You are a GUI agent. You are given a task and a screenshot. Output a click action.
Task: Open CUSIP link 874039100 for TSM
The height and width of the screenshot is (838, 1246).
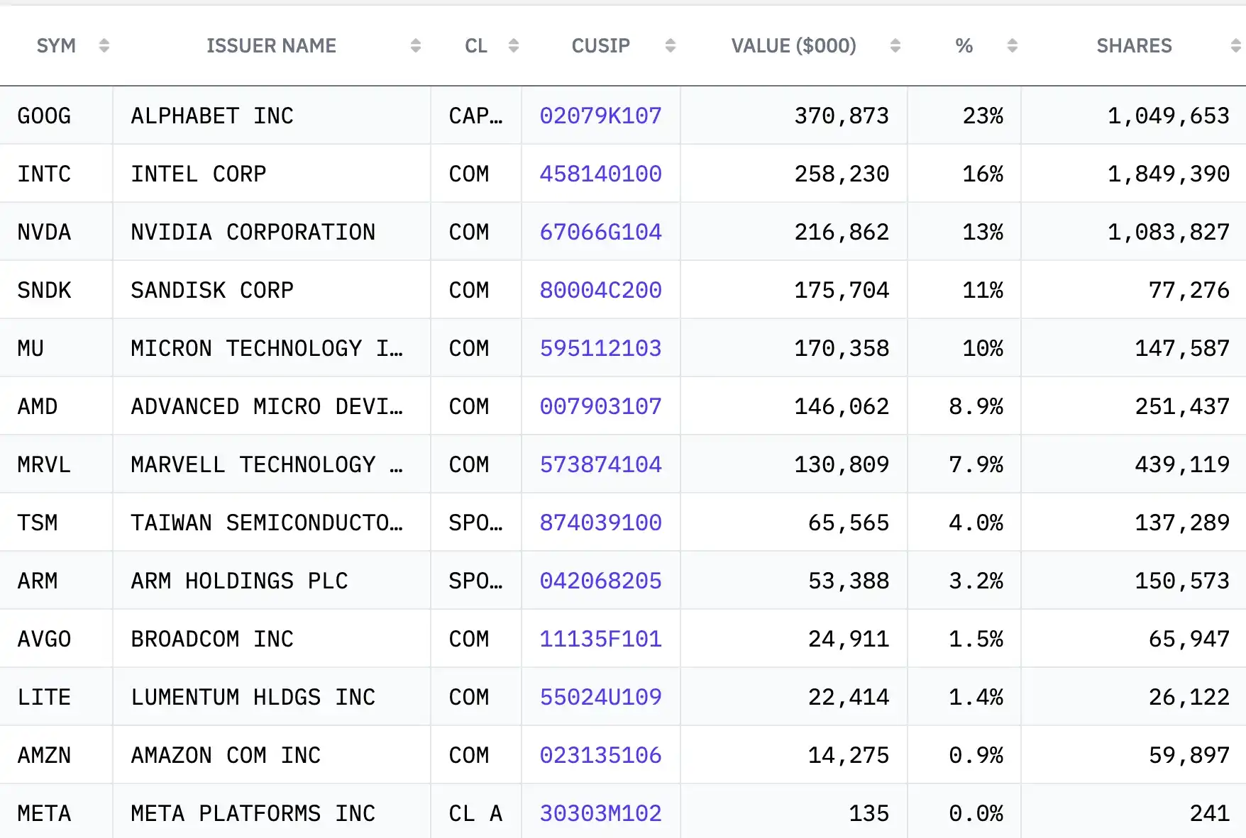tap(600, 523)
